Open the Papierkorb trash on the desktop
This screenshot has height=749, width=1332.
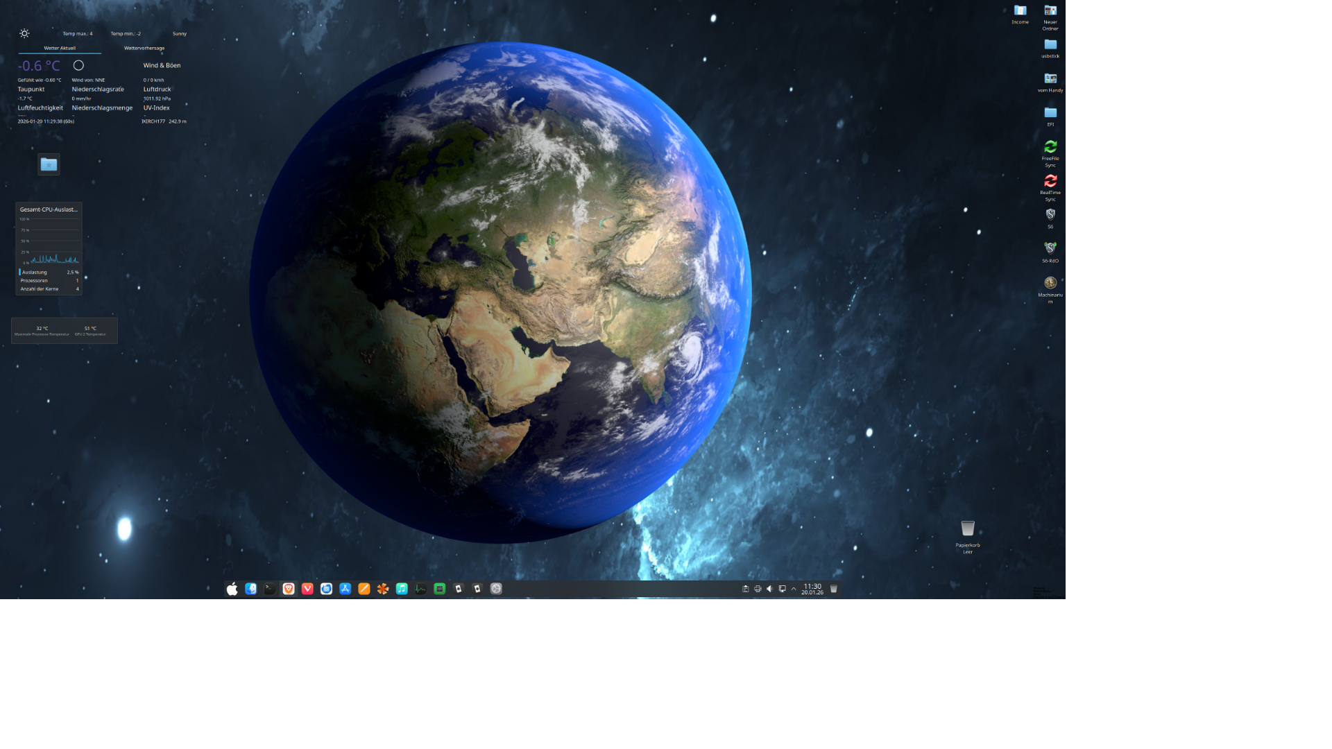(x=967, y=529)
